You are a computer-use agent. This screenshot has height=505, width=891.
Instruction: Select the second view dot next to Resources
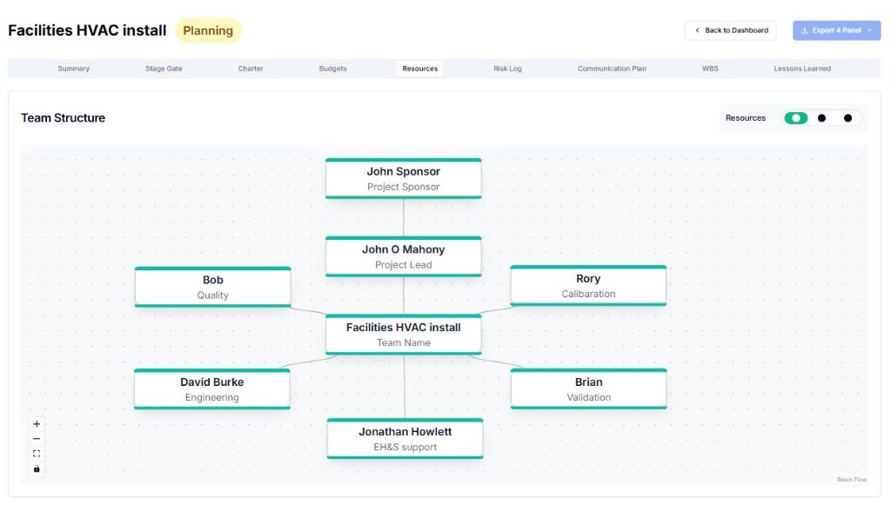click(x=821, y=117)
